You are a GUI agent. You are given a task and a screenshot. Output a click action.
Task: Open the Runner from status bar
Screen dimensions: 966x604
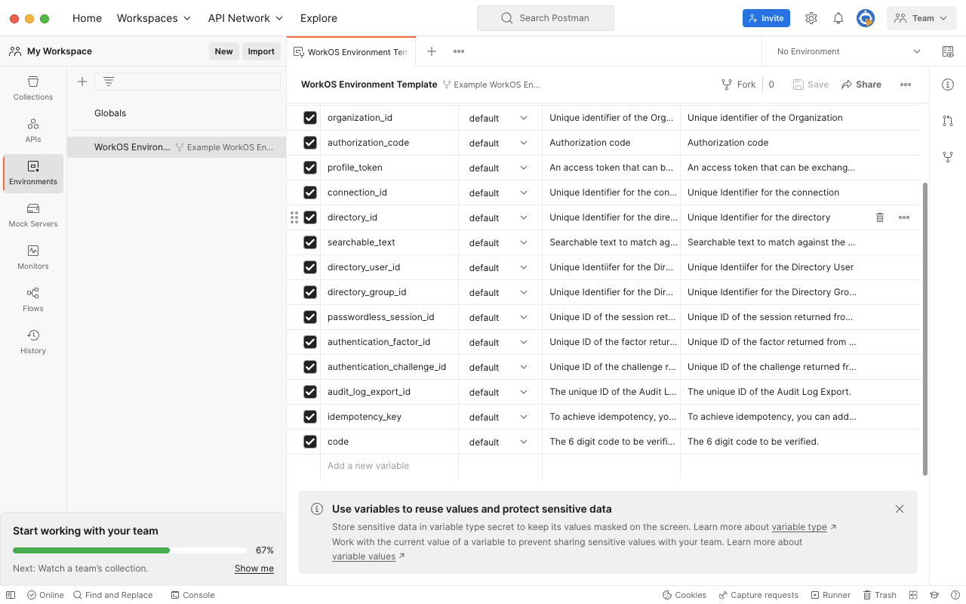tap(830, 595)
